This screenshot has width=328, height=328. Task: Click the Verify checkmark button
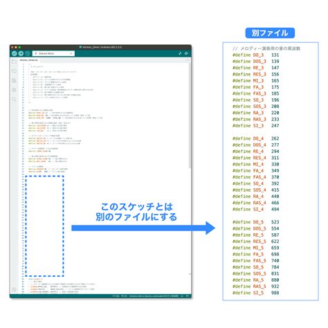click(x=15, y=53)
